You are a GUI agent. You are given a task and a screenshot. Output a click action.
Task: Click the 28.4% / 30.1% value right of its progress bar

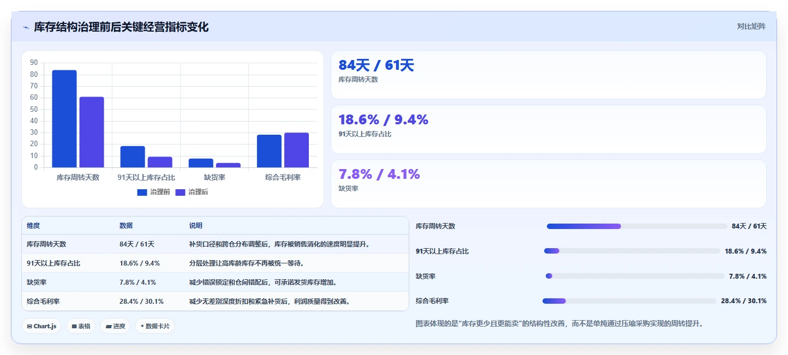744,301
